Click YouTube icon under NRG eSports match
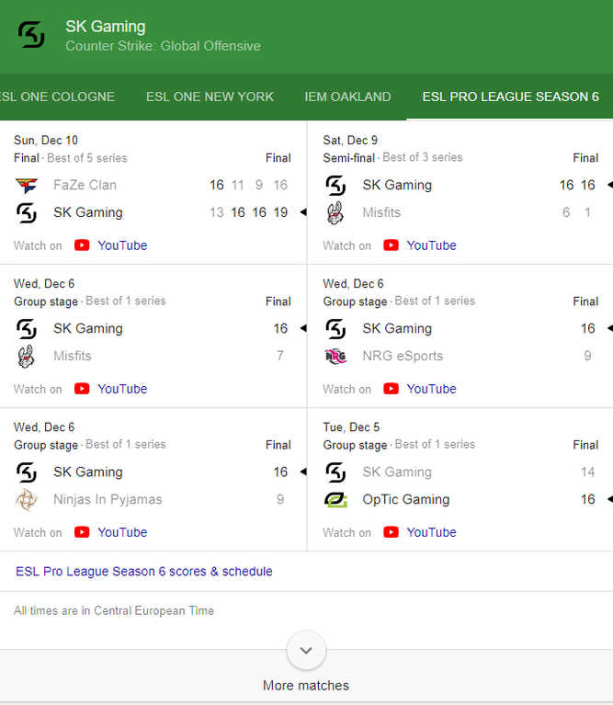The width and height of the screenshot is (613, 705). tap(391, 389)
